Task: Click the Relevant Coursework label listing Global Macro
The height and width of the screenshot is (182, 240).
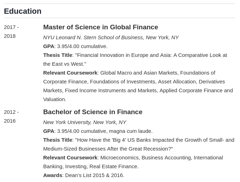Action: click(70, 73)
